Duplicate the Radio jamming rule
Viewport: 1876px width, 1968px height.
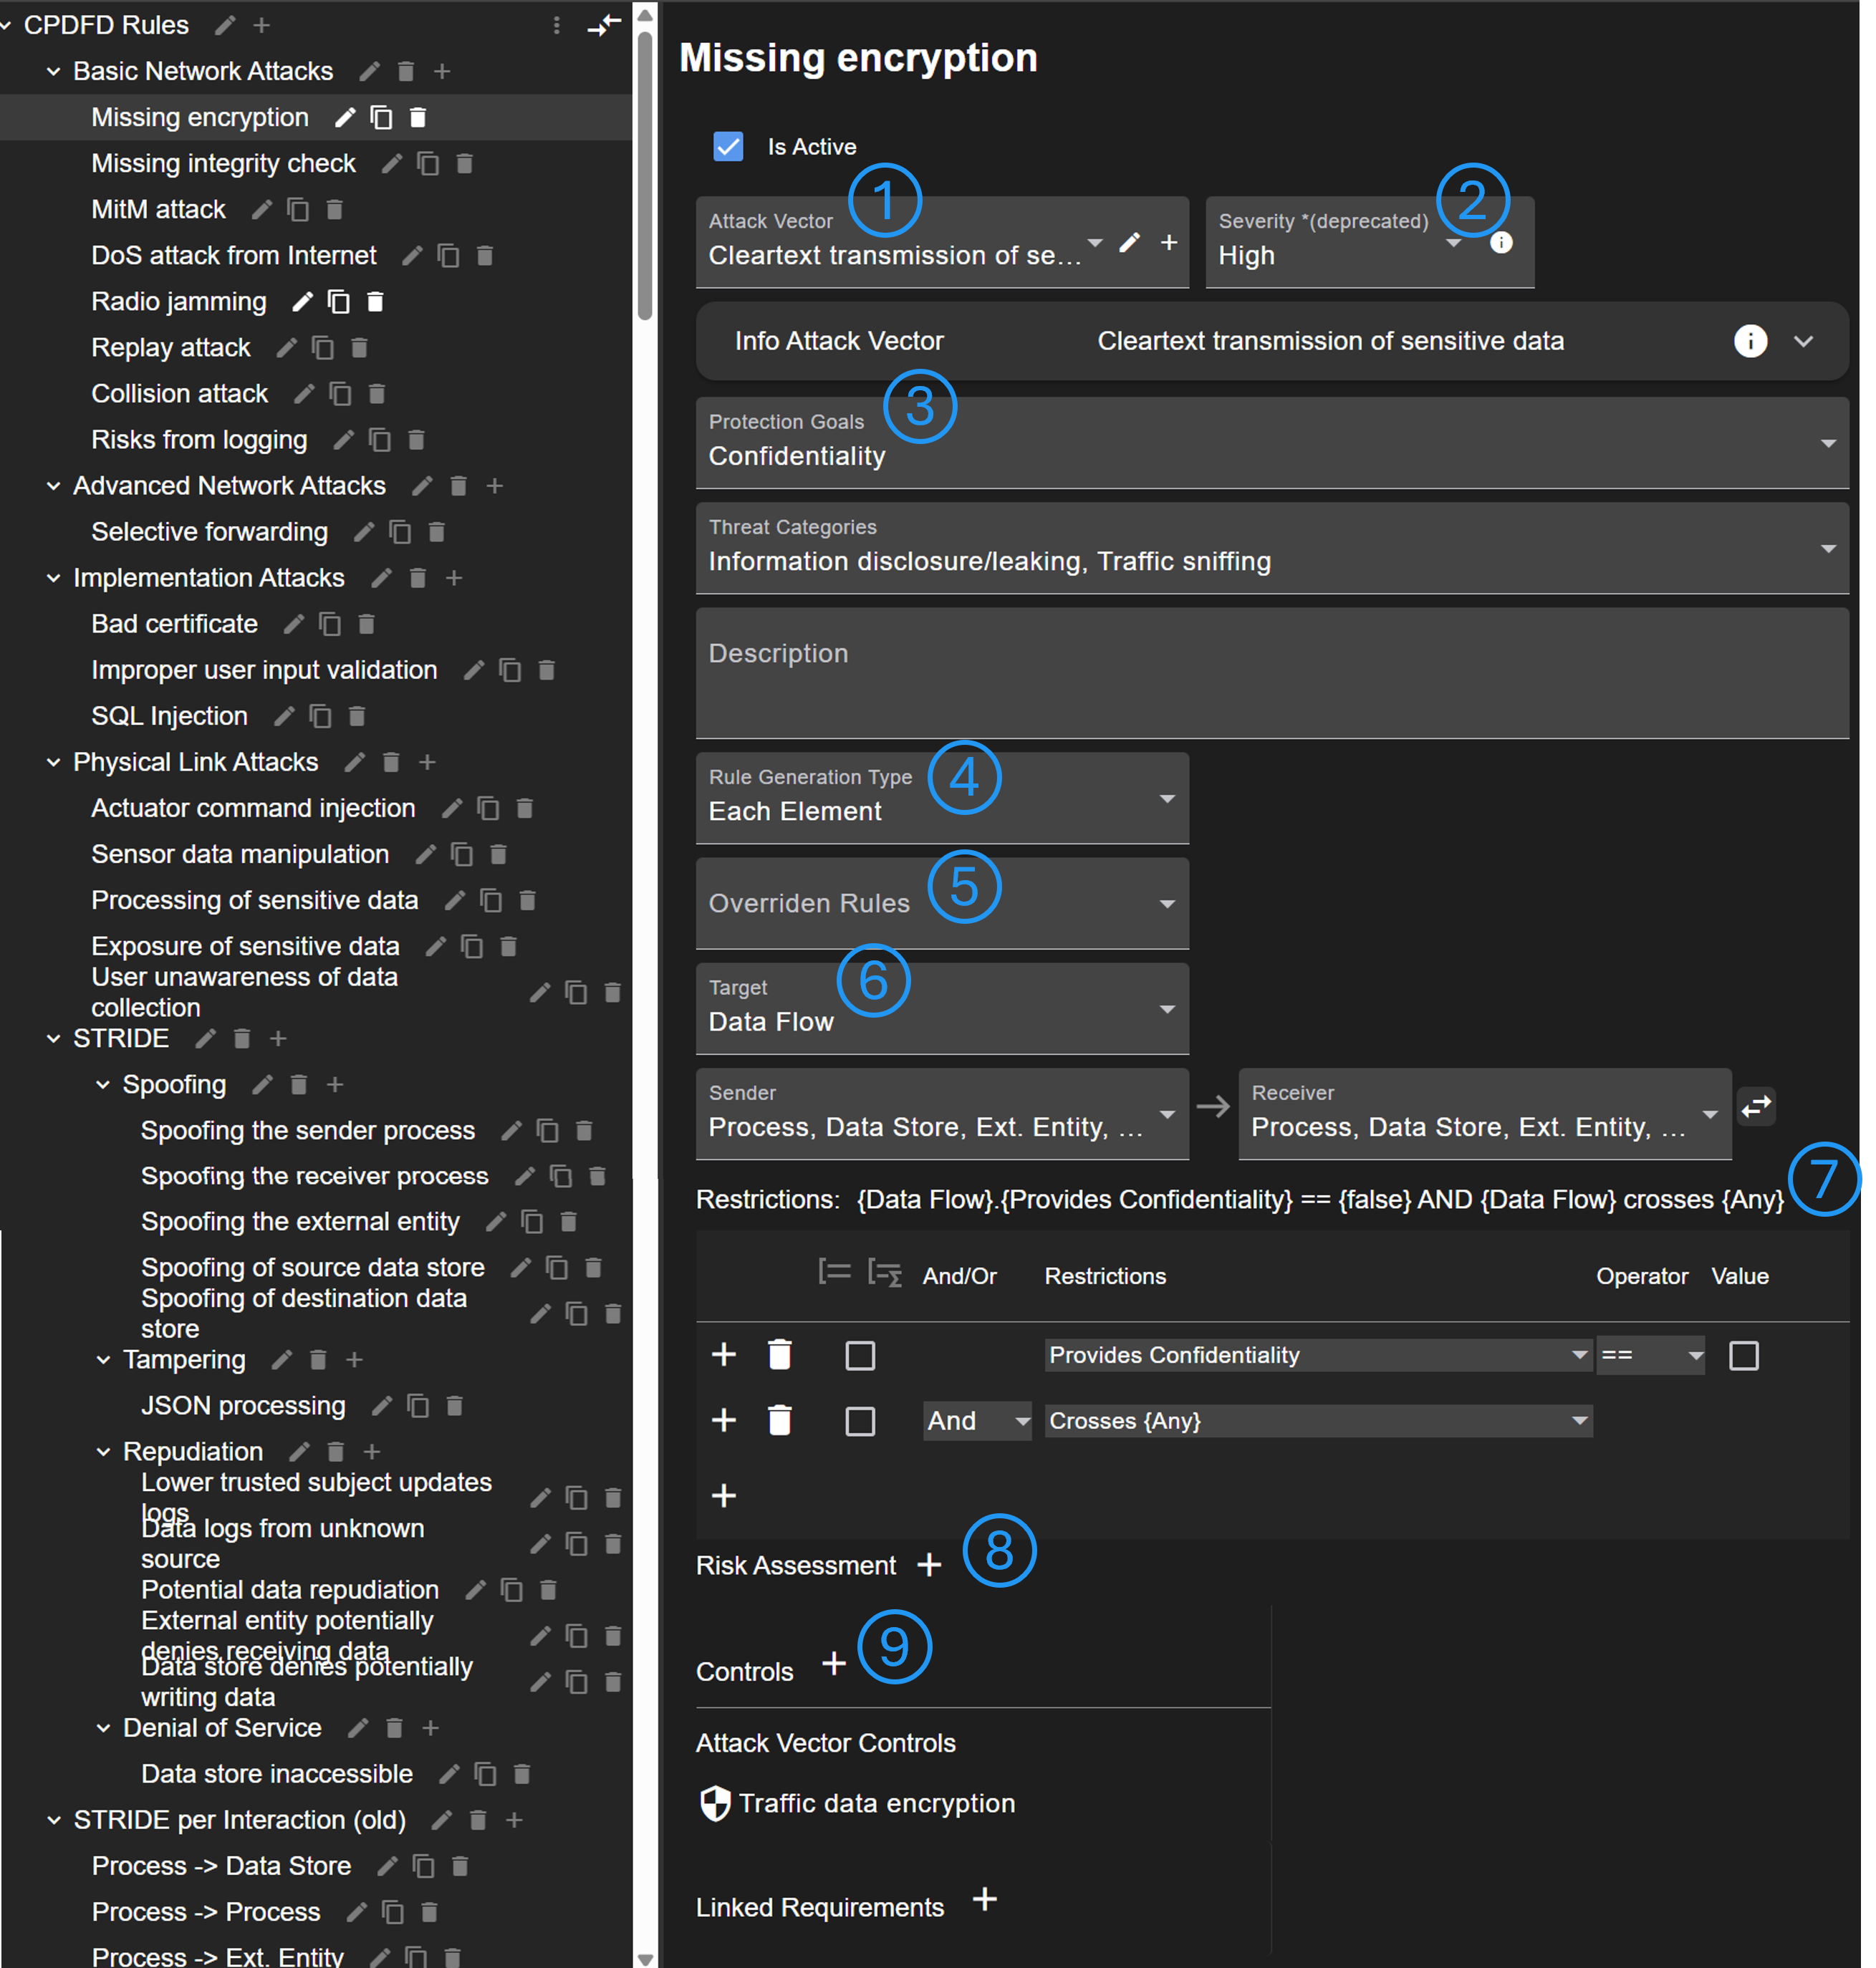tap(339, 302)
